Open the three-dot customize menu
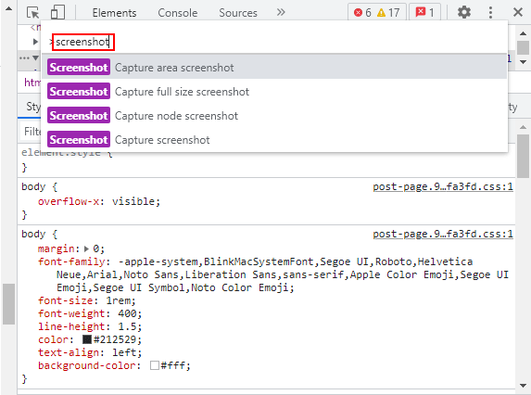The image size is (531, 395). 490,13
